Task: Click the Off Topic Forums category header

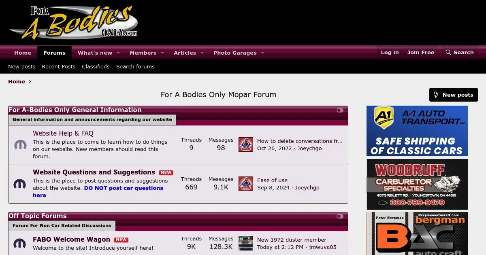Action: click(38, 216)
